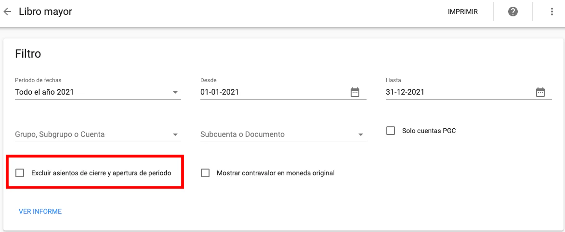Expand the Subcuenta o Documento dropdown
Image resolution: width=565 pixels, height=232 pixels.
click(x=361, y=134)
